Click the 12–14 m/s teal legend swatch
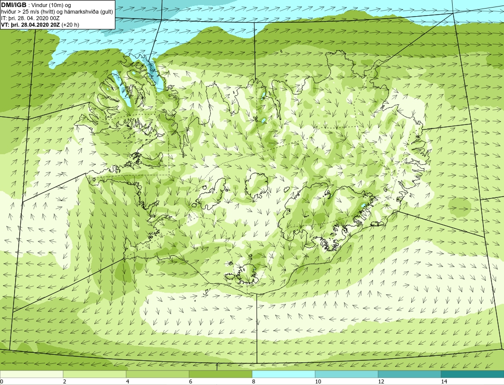This screenshot has height=385, width=504. pyautogui.click(x=409, y=374)
